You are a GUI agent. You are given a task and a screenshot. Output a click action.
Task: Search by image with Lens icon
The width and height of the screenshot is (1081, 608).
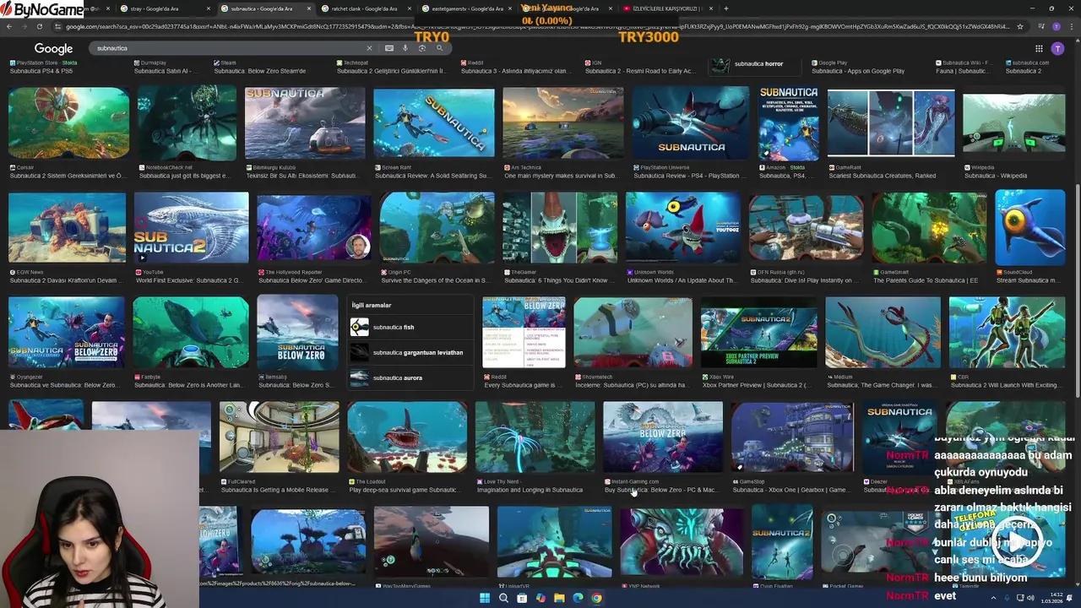click(x=422, y=48)
